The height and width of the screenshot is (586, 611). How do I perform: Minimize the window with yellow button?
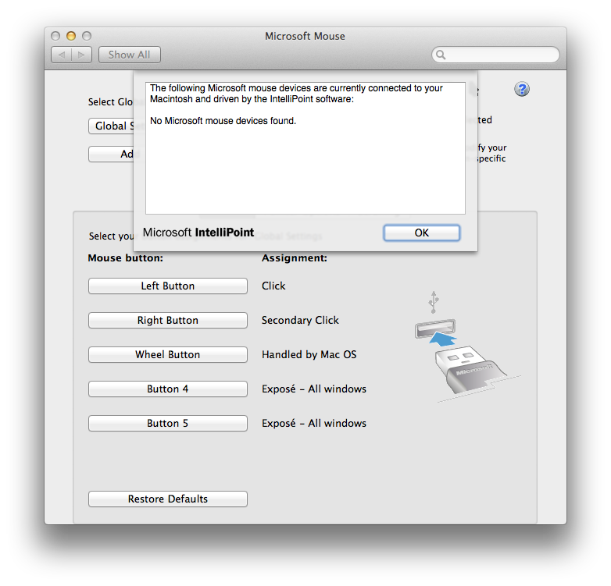click(71, 36)
